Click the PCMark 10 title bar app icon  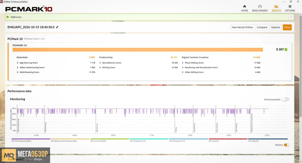2,2
